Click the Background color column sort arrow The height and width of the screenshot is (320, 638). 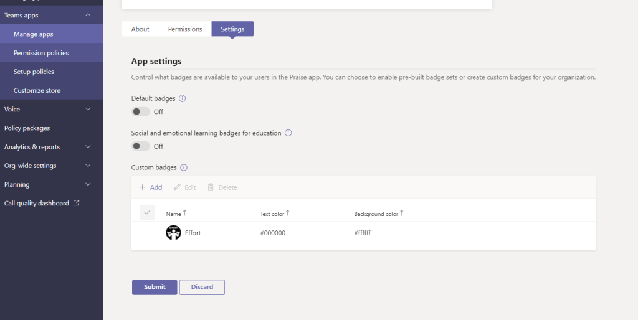tap(402, 214)
